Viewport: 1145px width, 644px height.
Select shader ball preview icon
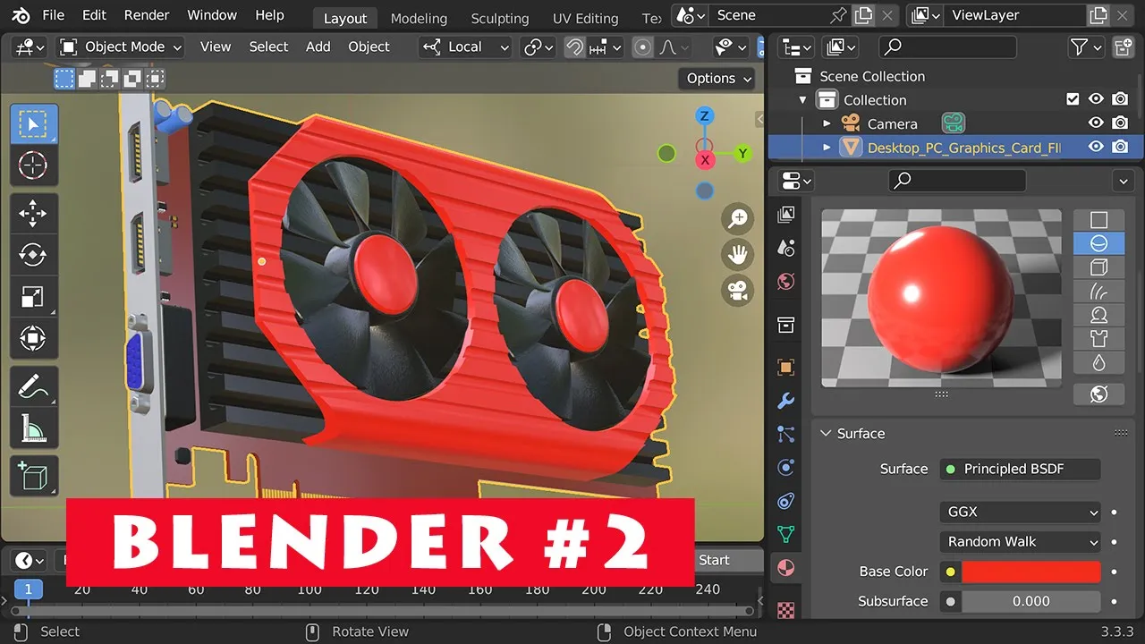1099,316
